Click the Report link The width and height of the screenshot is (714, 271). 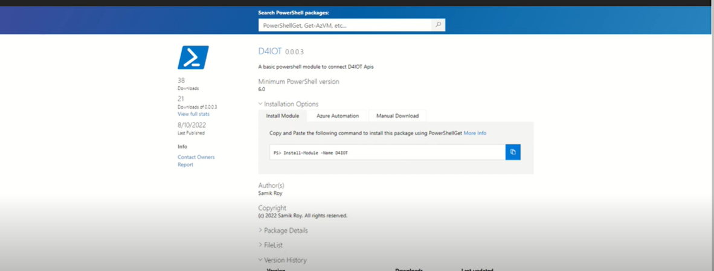point(185,165)
